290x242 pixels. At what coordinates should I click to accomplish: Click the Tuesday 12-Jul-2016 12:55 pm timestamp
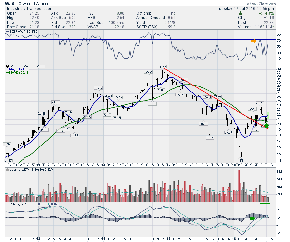tap(245, 9)
